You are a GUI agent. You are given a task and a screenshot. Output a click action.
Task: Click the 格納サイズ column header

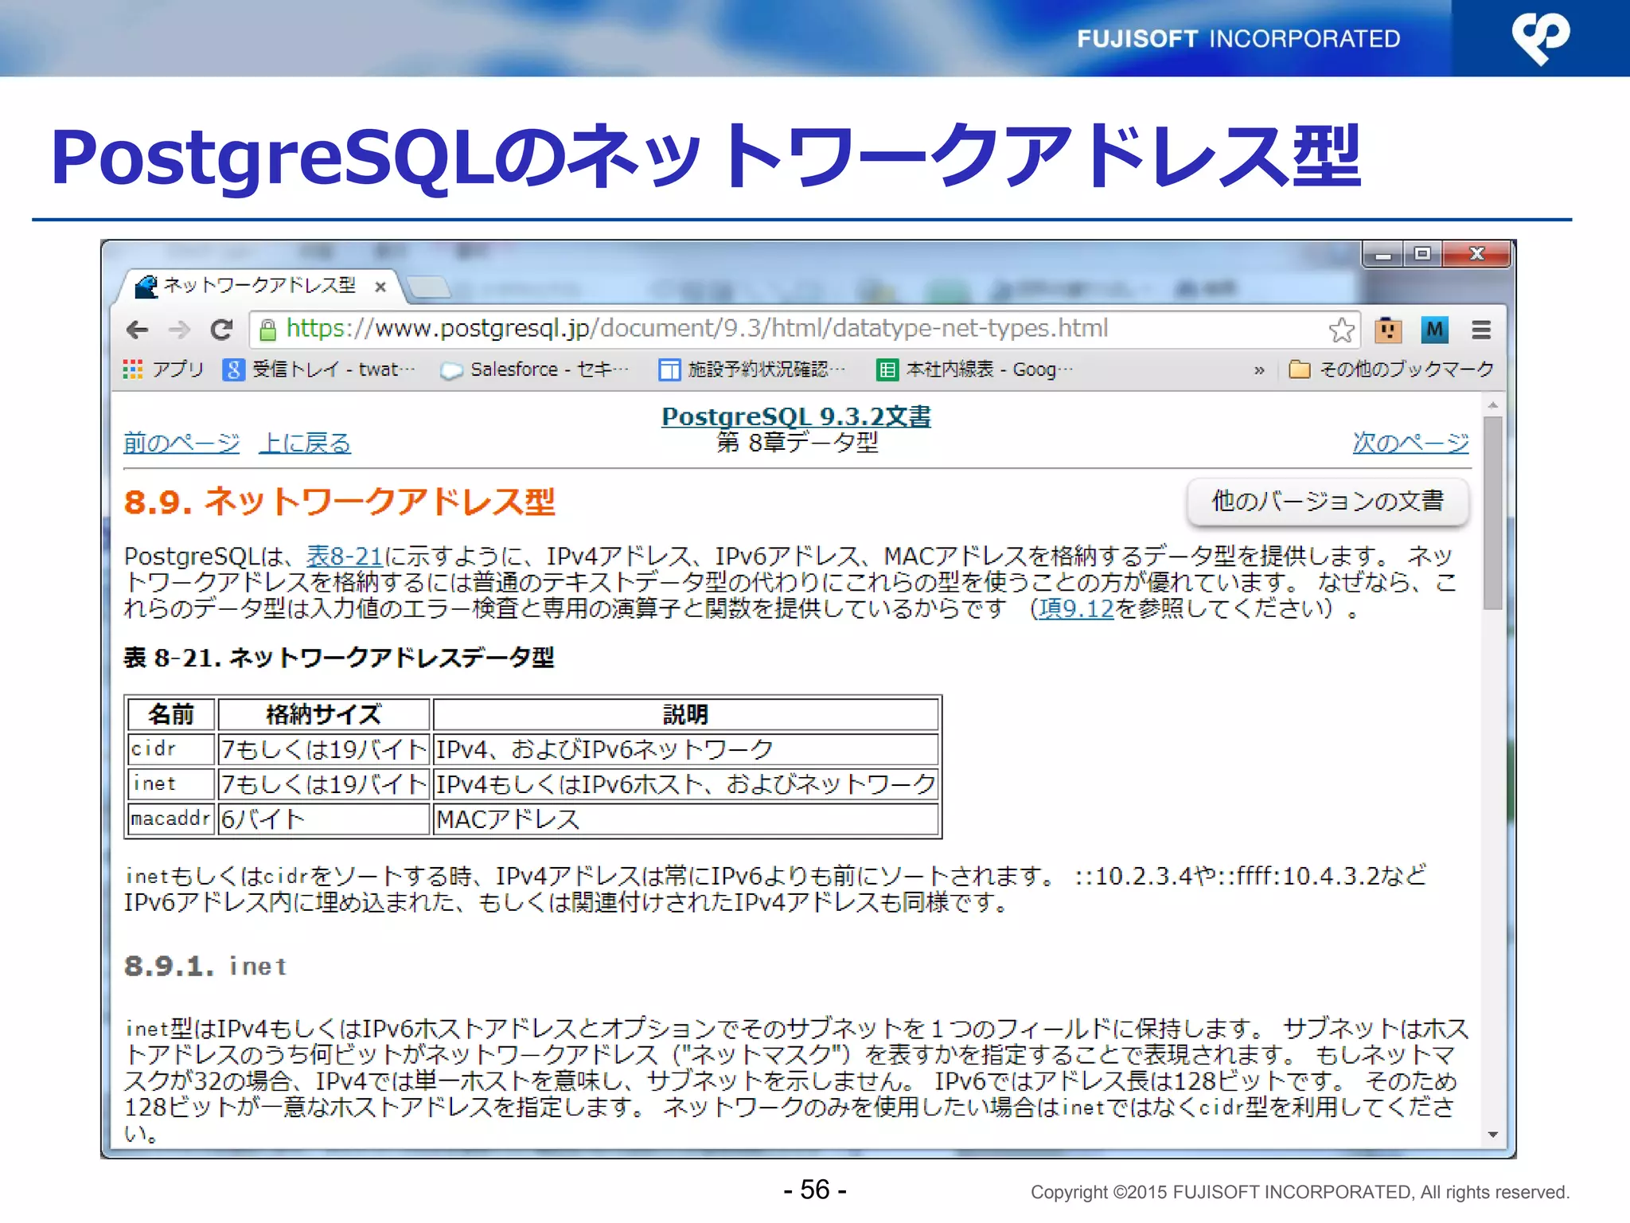324,714
